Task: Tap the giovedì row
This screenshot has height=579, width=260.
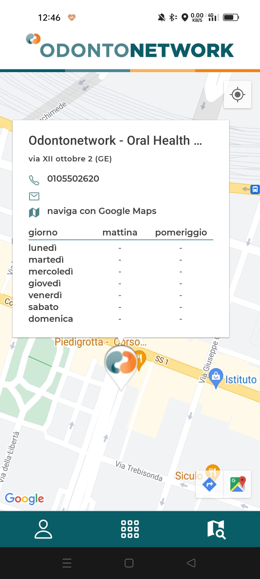Action: tap(121, 284)
